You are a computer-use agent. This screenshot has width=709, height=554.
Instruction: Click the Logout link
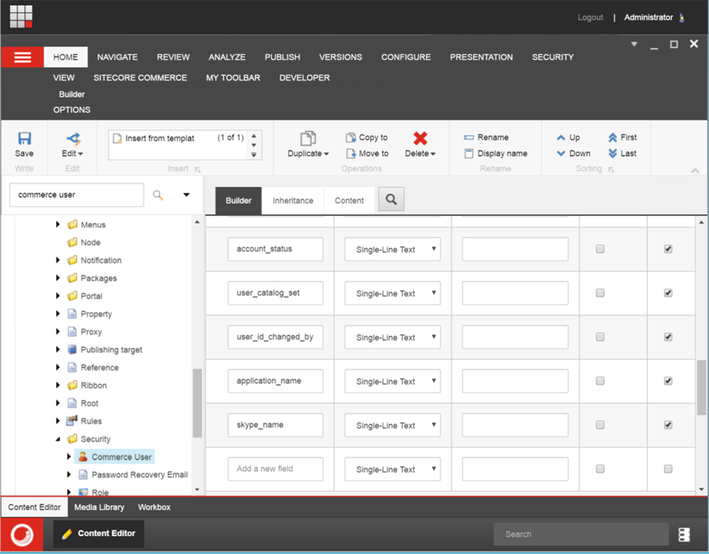pos(590,17)
